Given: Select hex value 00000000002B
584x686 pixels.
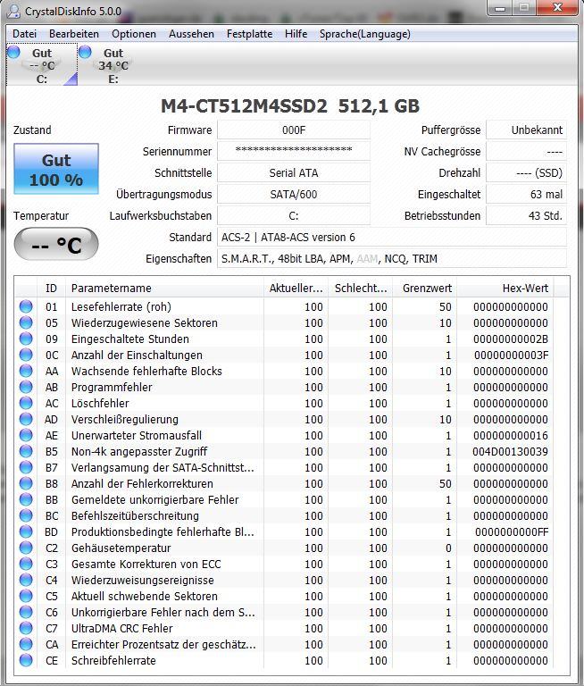Looking at the screenshot, I should click(x=511, y=339).
